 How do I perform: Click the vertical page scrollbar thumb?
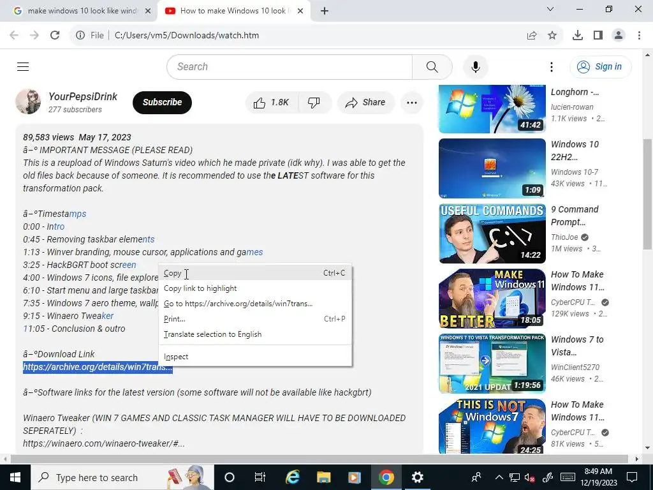coord(648,194)
